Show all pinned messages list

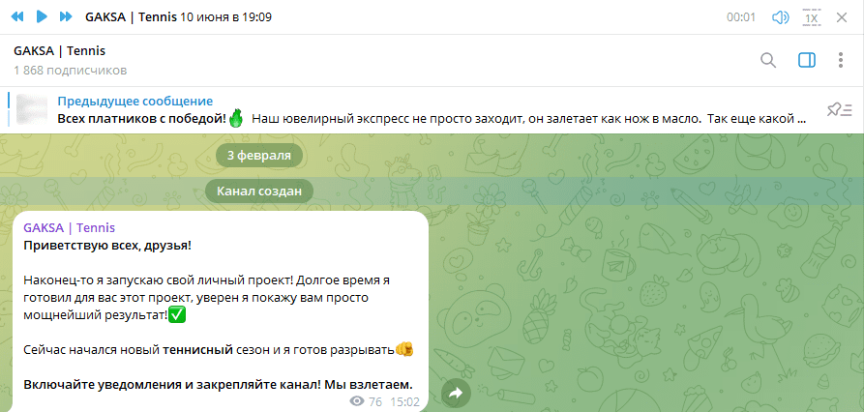tap(838, 109)
